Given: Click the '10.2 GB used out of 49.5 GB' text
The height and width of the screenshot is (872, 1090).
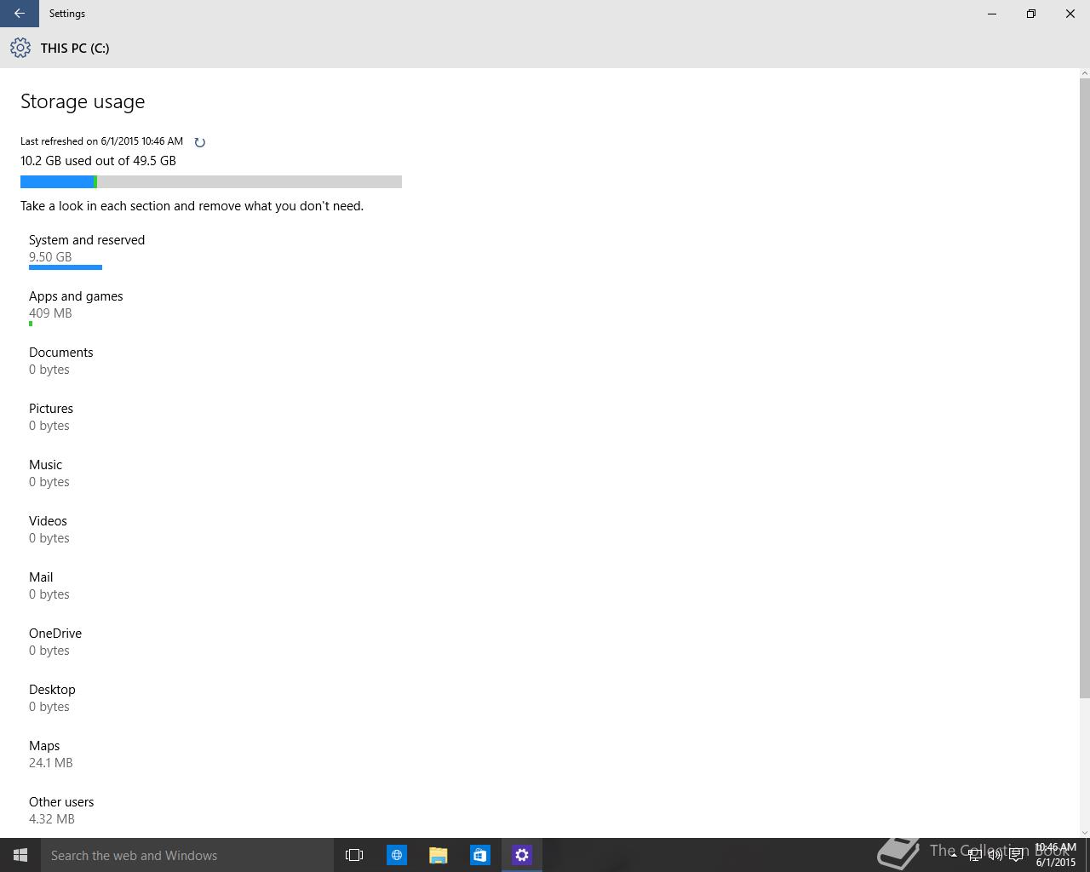Looking at the screenshot, I should 98,161.
